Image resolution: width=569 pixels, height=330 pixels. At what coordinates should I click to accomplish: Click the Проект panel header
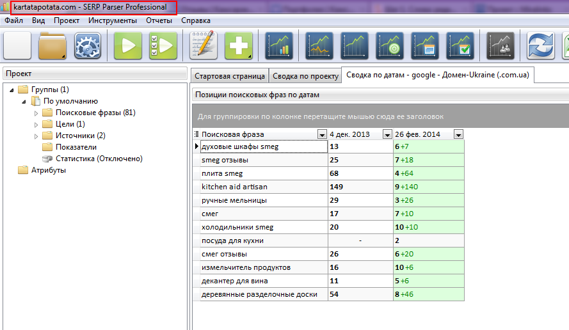pyautogui.click(x=95, y=74)
